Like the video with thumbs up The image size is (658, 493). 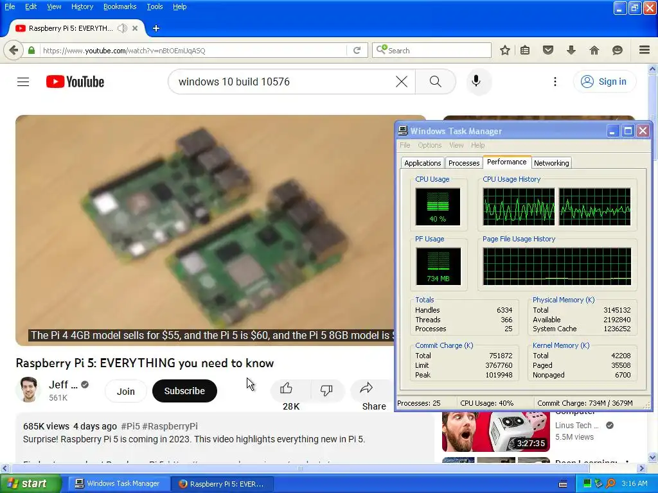click(x=287, y=388)
